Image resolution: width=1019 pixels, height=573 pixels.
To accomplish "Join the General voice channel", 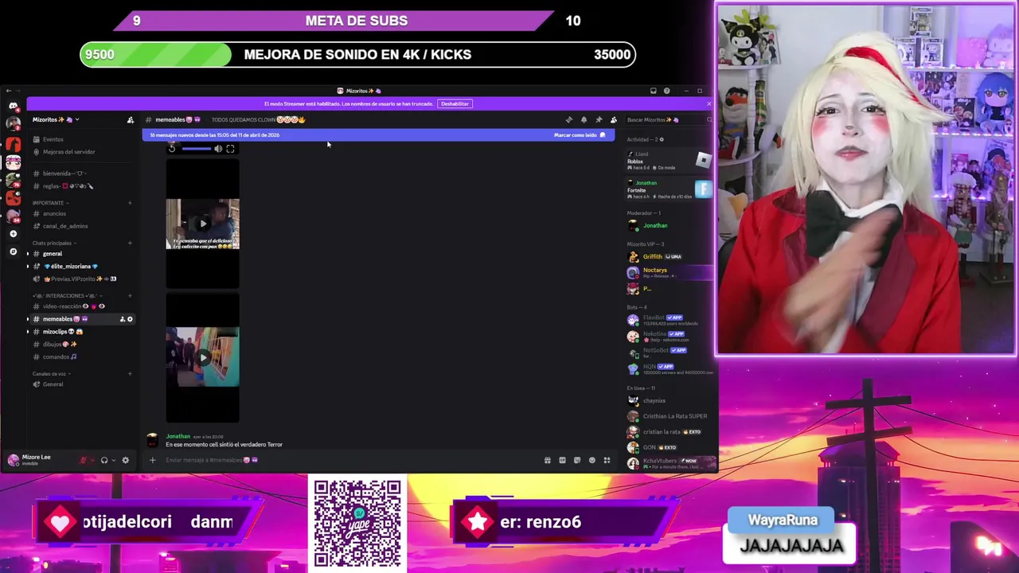I will [x=82, y=384].
